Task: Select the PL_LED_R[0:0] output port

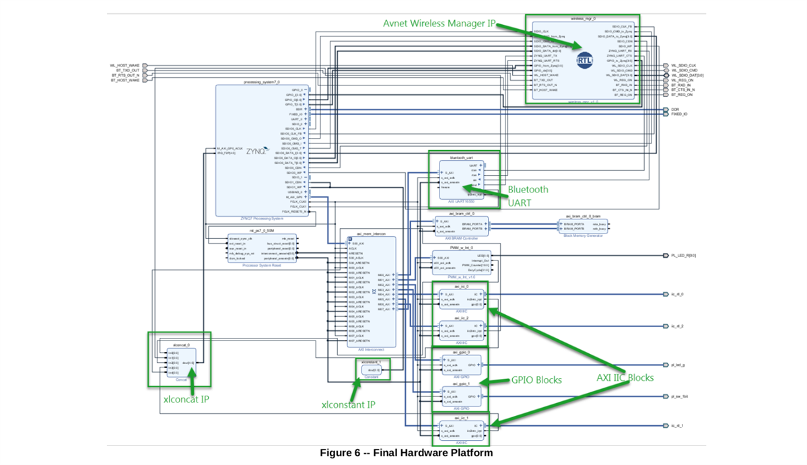Action: click(x=666, y=256)
